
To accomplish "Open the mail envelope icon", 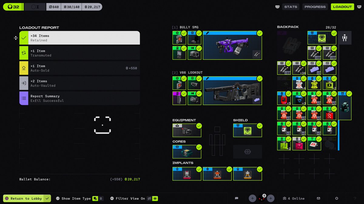I will (x=318, y=199).
